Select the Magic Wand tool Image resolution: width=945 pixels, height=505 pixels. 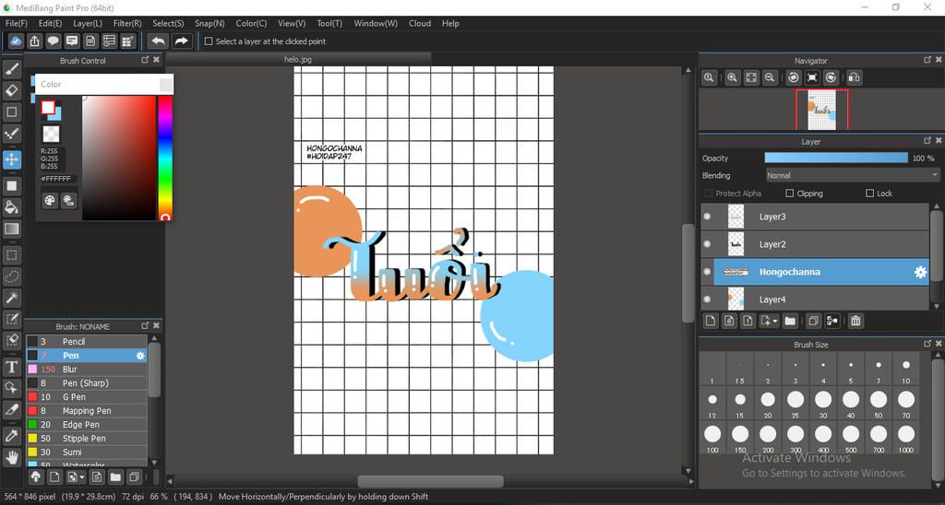tap(11, 298)
